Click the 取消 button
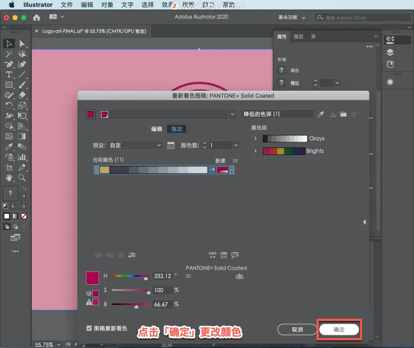Viewport: 414px width, 348px height. tap(297, 330)
